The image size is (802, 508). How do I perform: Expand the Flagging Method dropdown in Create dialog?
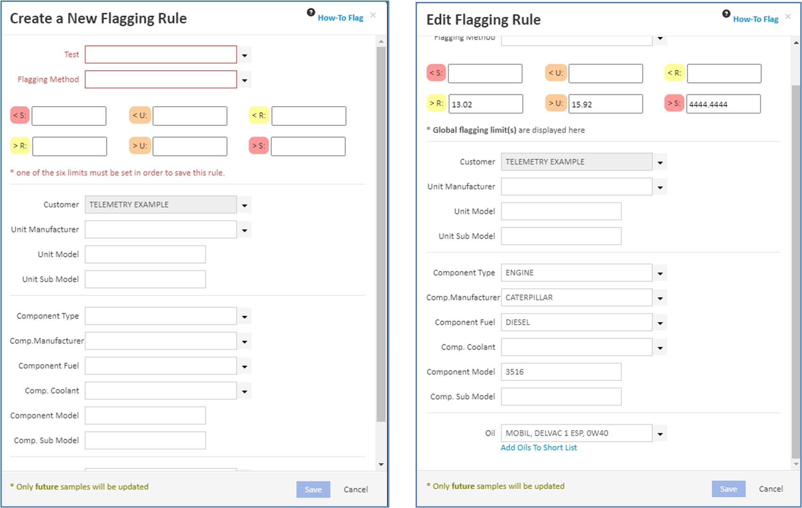click(x=244, y=80)
